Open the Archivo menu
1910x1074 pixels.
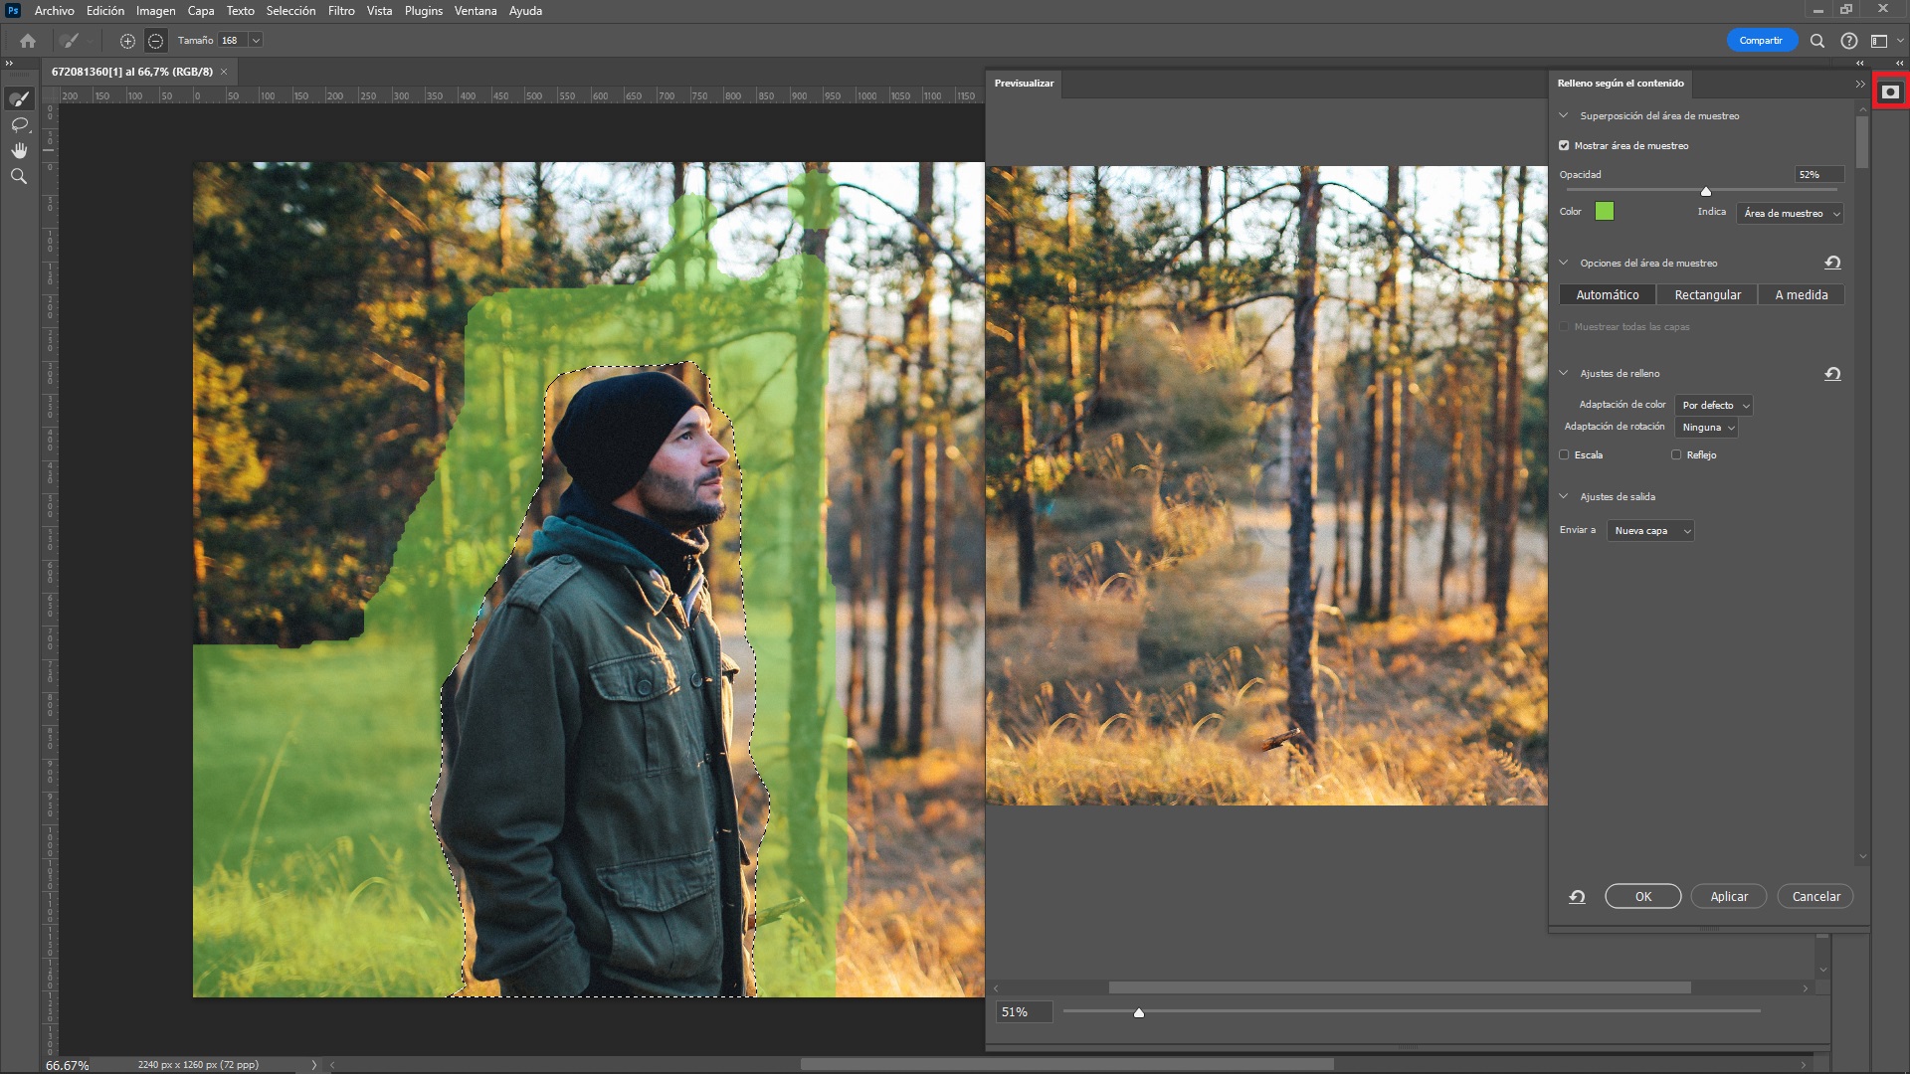pyautogui.click(x=54, y=11)
